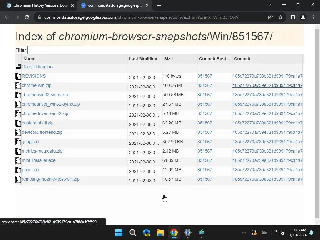Download pnacl.zip
Viewport: 320px width, 240px height.
tap(30, 170)
